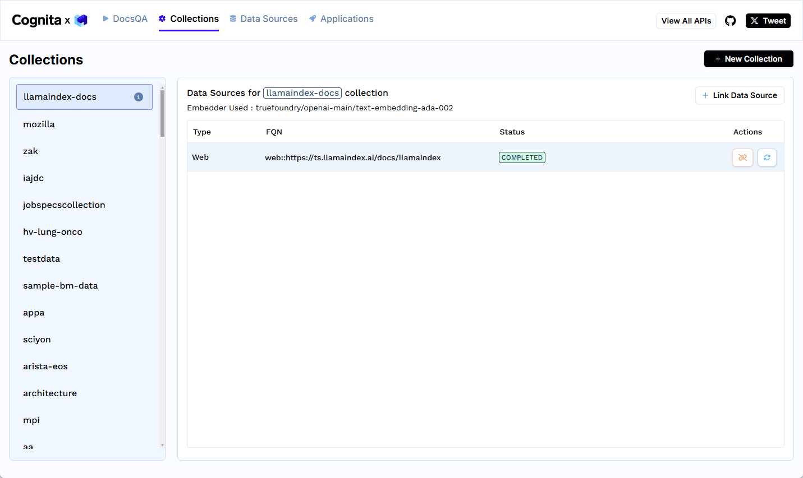Click the FQN column header

(274, 132)
